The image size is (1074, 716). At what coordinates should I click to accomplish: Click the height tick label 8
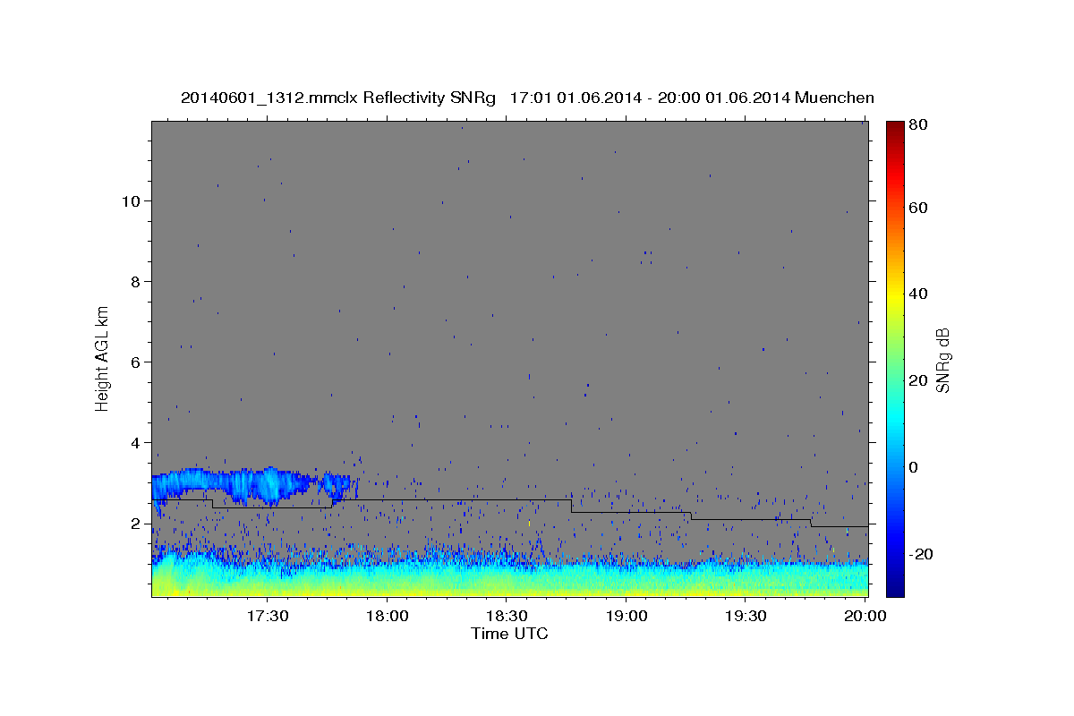(x=135, y=281)
